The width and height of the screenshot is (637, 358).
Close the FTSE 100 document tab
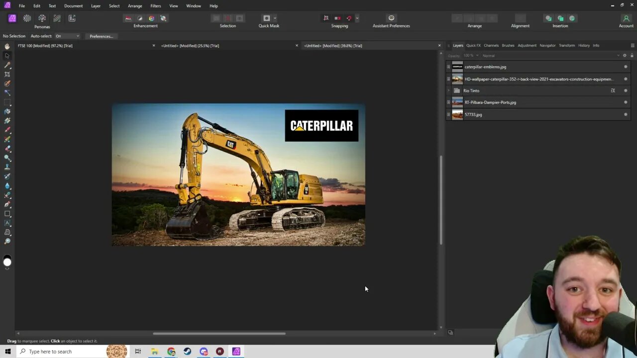pos(153,46)
